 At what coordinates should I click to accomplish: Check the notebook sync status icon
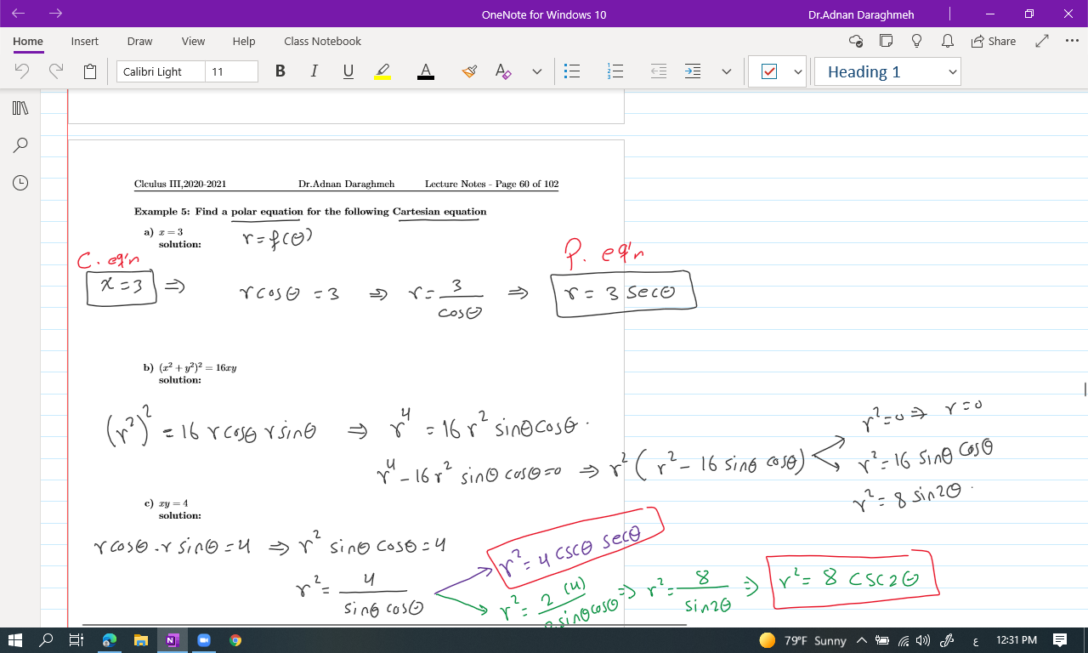(x=856, y=41)
